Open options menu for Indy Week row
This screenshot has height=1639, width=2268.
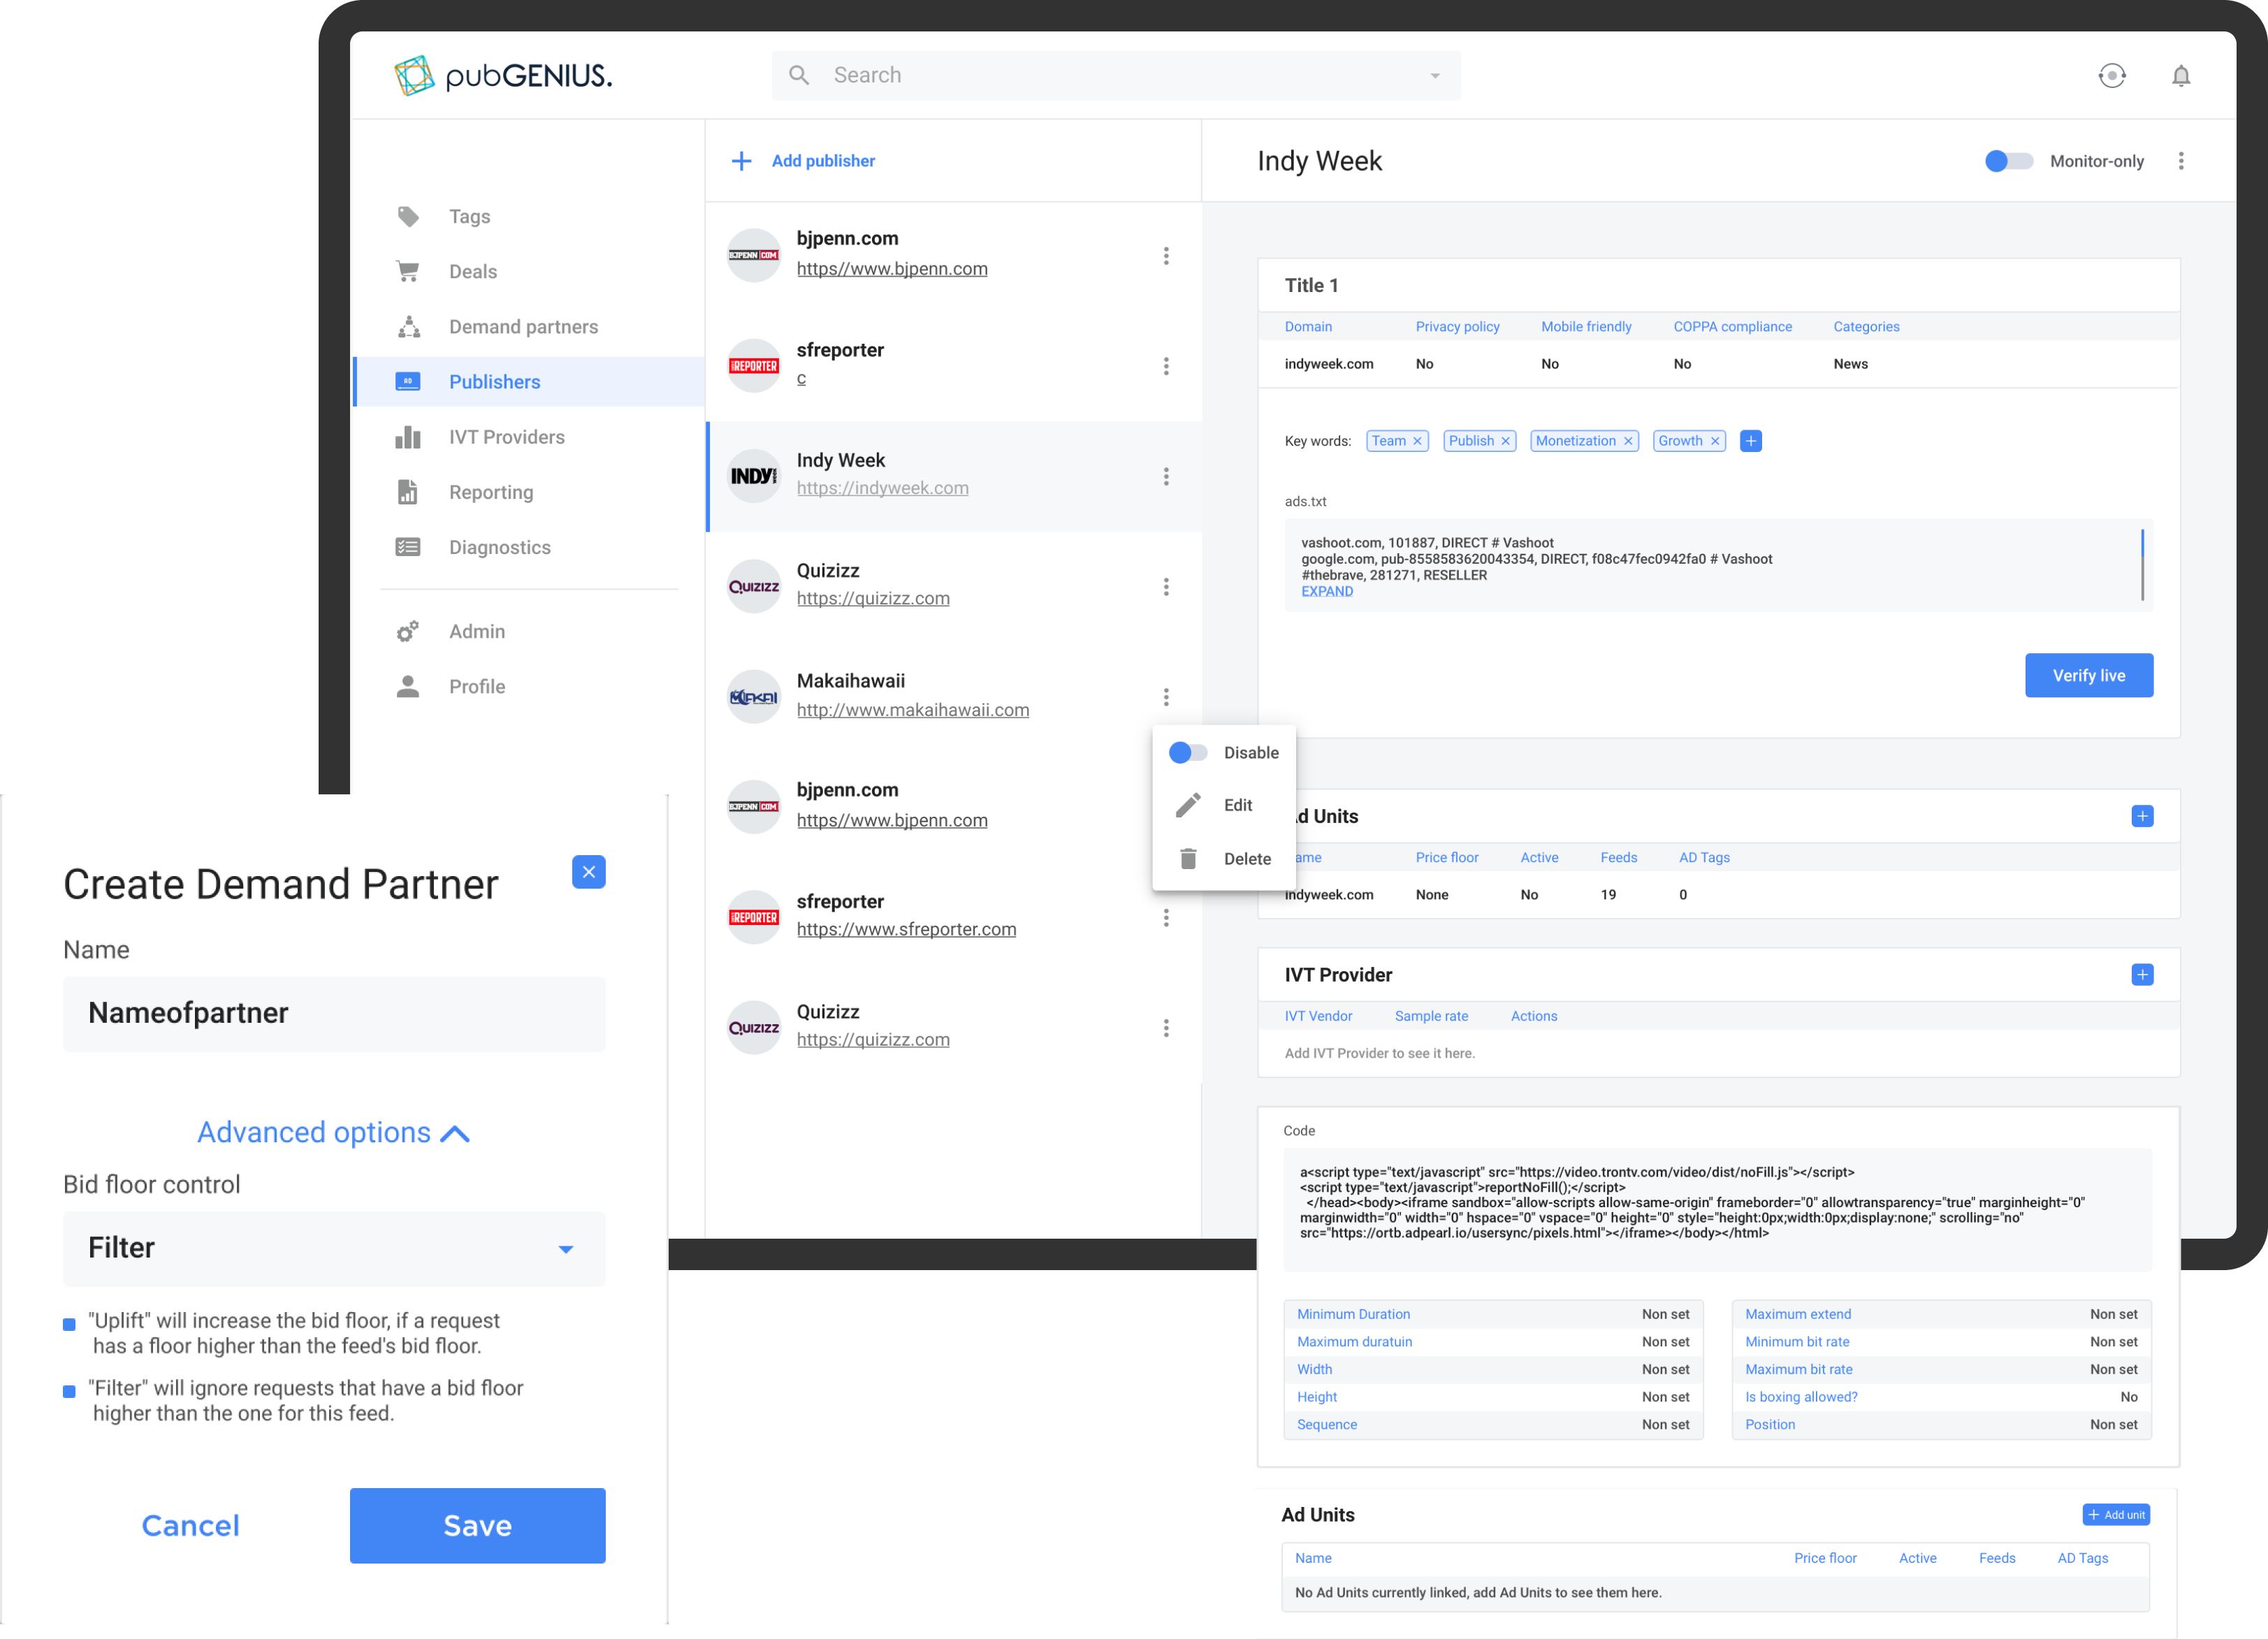pos(1166,476)
